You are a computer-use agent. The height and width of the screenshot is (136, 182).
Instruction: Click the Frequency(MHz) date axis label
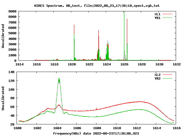[96, 133]
